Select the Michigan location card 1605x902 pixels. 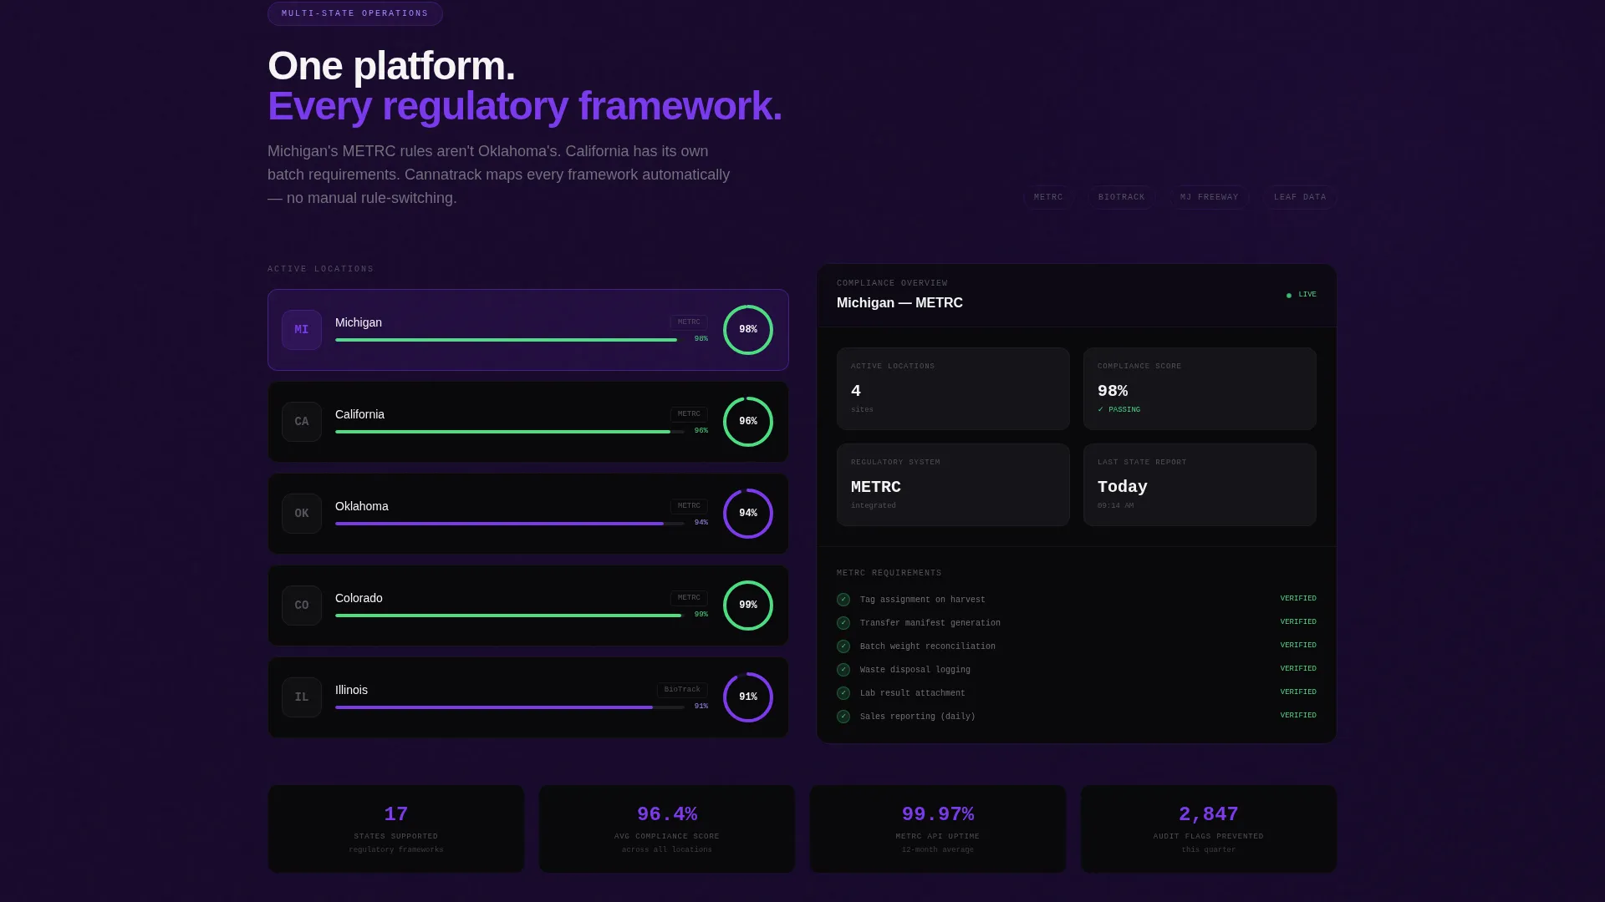tap(528, 330)
